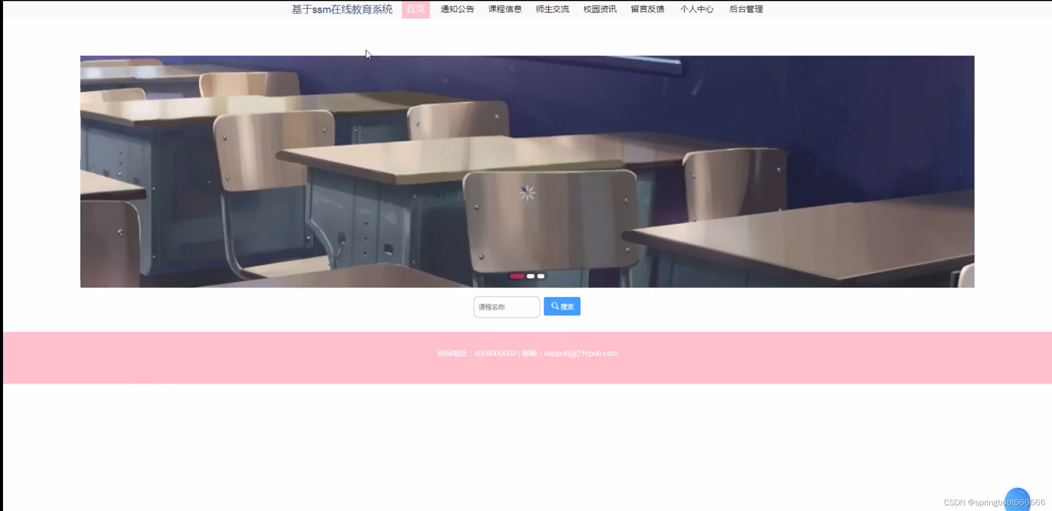The width and height of the screenshot is (1052, 511).
Task: Open 个人中心 personal center
Action: click(696, 9)
